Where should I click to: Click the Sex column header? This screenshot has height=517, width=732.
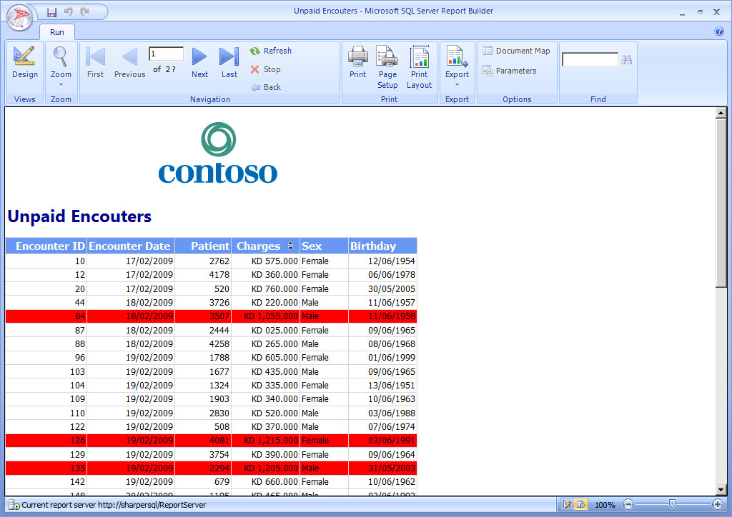click(324, 246)
